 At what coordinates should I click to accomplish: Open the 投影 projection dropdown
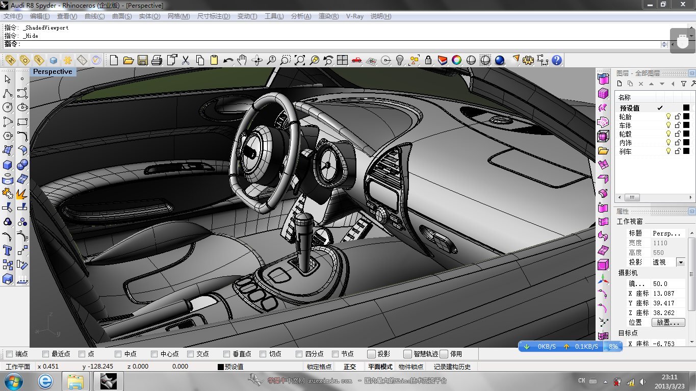click(680, 262)
